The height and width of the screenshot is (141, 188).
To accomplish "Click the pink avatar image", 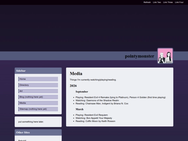I will [165, 56].
